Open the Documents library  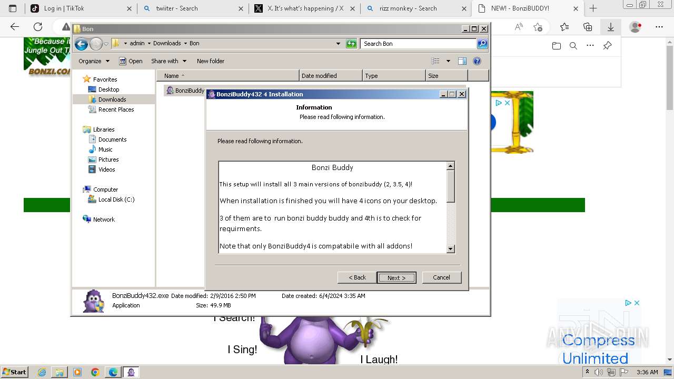click(112, 139)
